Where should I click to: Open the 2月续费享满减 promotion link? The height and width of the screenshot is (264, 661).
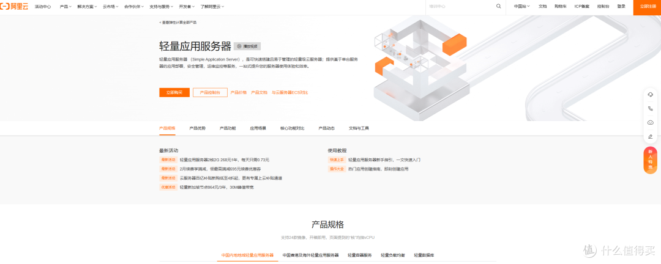(222, 169)
